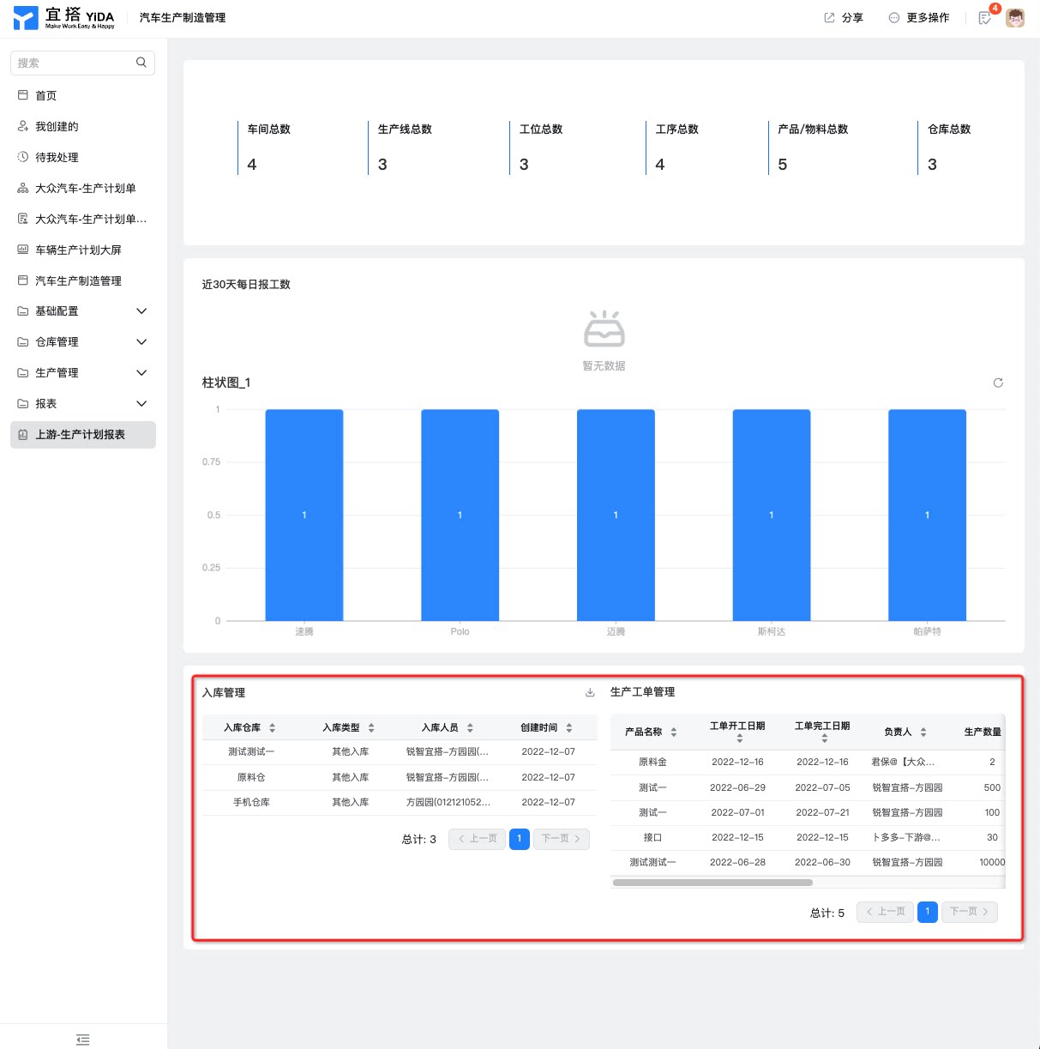Click the user avatar in top bar
Image resolution: width=1040 pixels, height=1049 pixels.
click(1015, 17)
